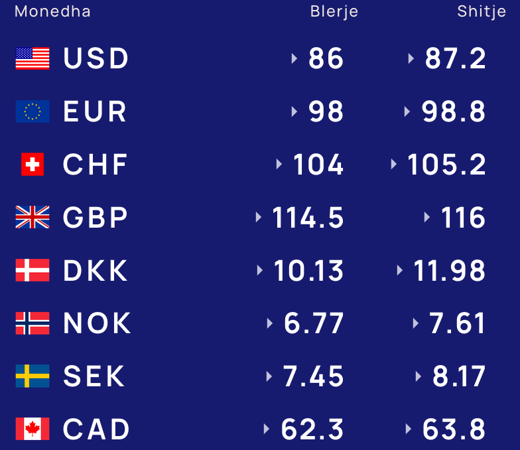Click the arrow beside CHF sell rate 105.2

[394, 165]
